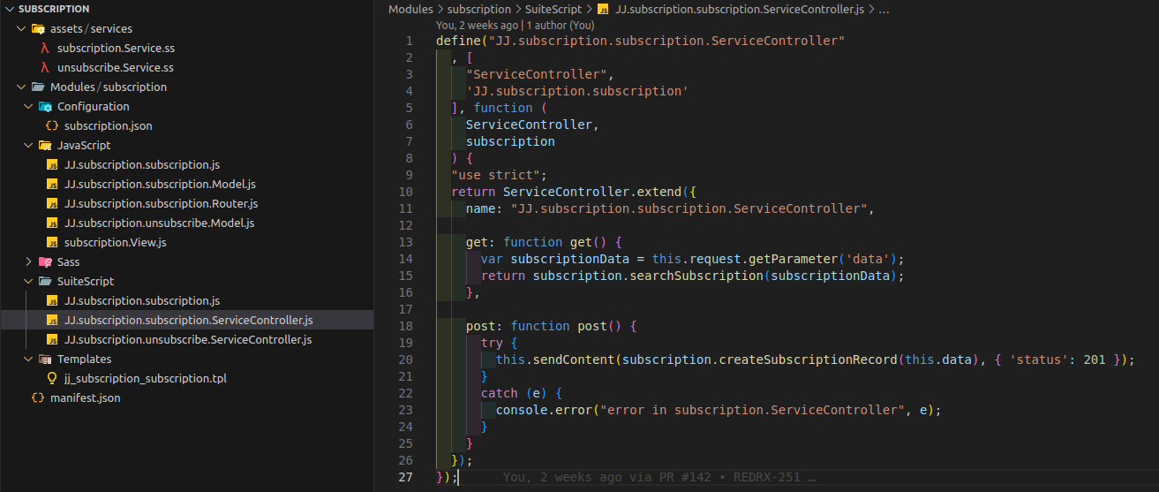Click the lambda icon beside unsubscribe.Service.ss

tap(45, 68)
